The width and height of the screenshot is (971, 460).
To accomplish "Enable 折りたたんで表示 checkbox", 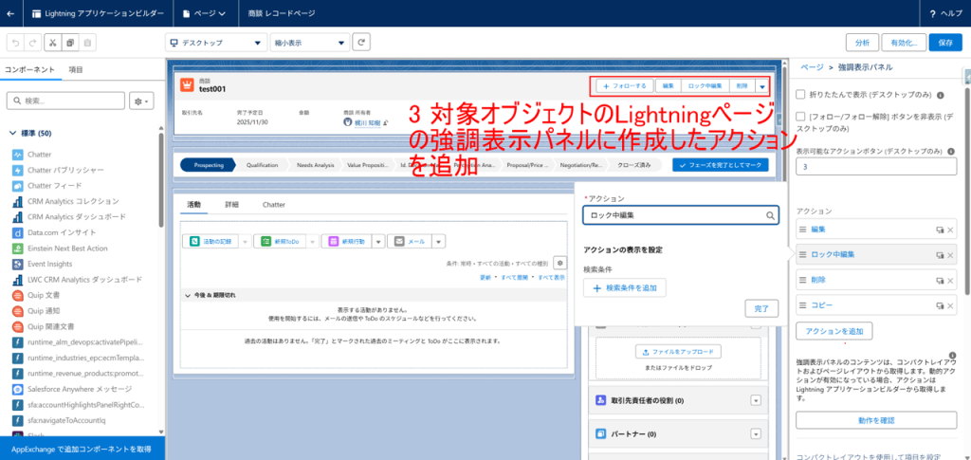I will click(801, 95).
